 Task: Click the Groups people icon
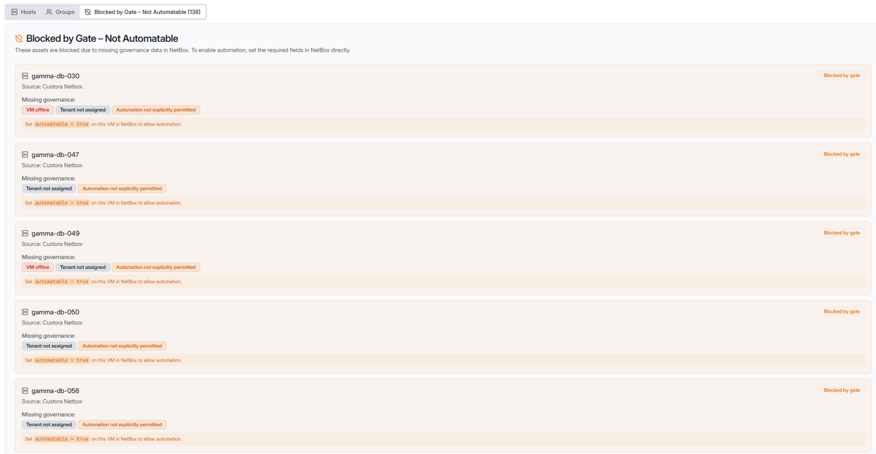49,12
